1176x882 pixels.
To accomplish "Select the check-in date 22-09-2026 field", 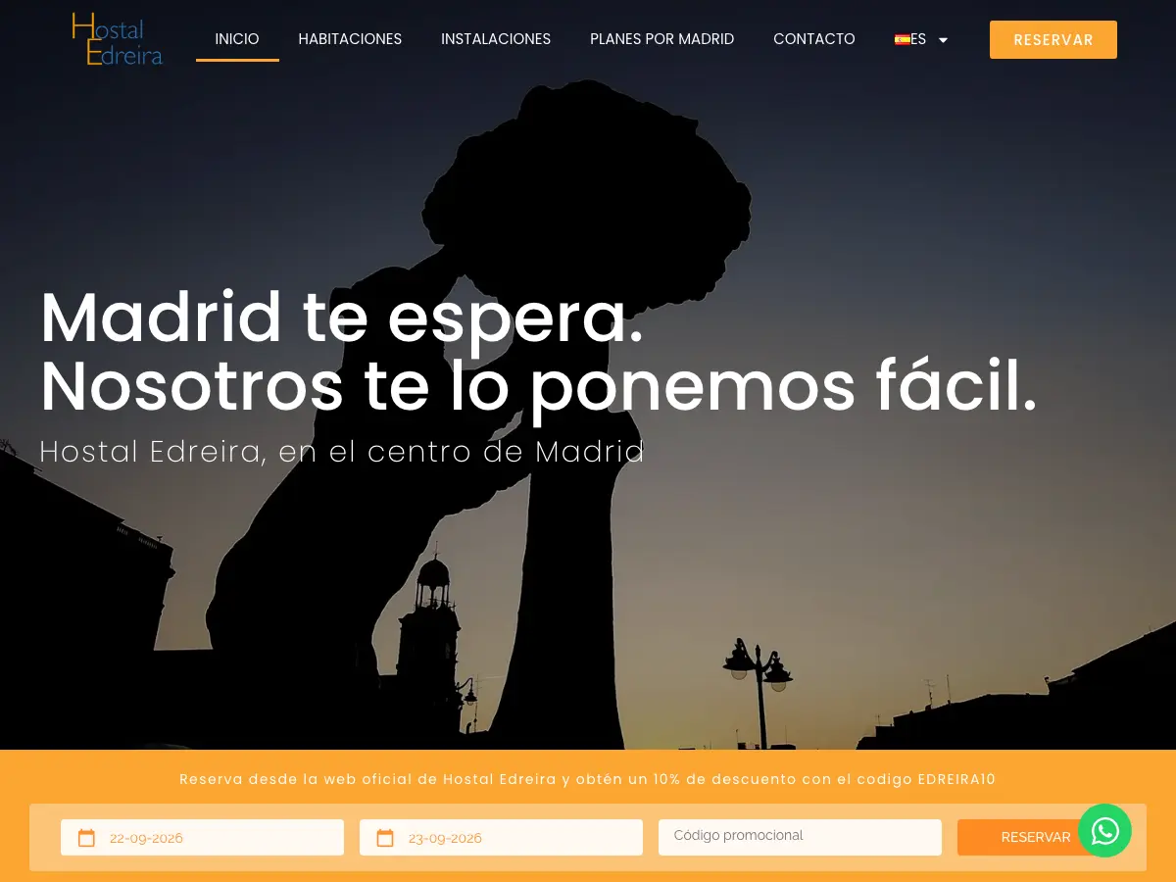I will (x=202, y=838).
